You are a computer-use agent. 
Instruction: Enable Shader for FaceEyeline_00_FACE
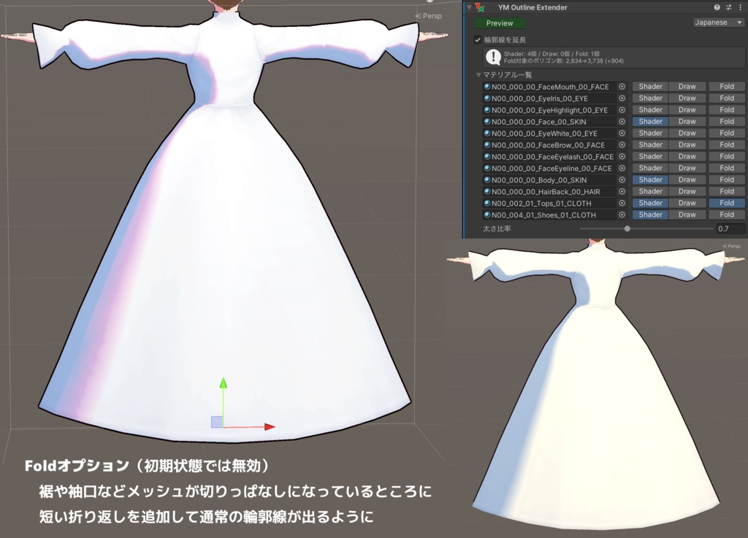[650, 168]
